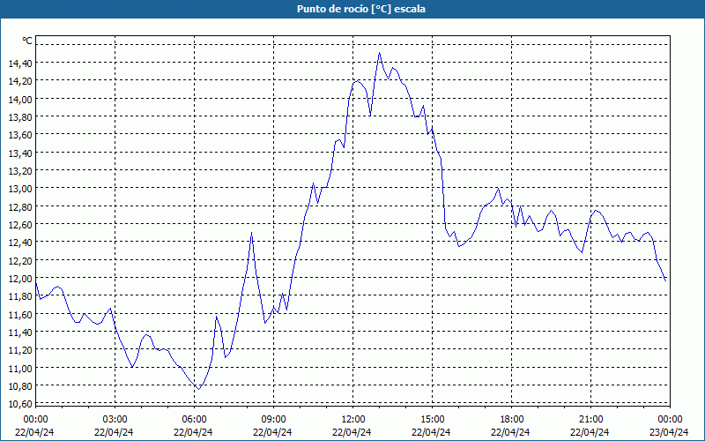Screen dimensions: 705x441
Task: Click the 10,80 y-axis label
Action: point(20,386)
